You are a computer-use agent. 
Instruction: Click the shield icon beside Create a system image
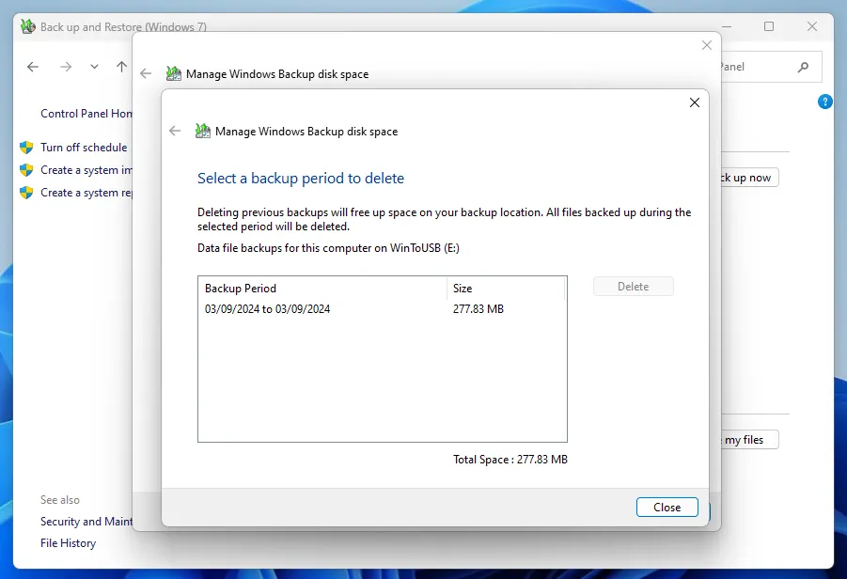26,170
